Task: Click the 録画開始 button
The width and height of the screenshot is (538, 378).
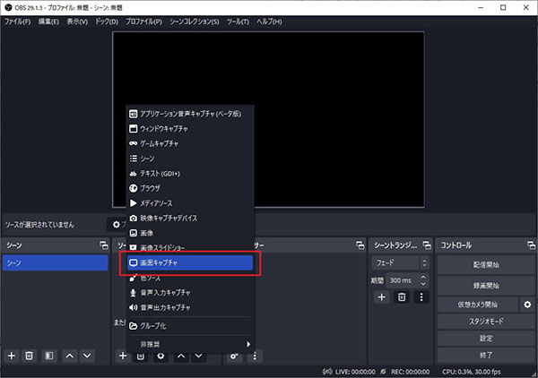Action: [485, 285]
